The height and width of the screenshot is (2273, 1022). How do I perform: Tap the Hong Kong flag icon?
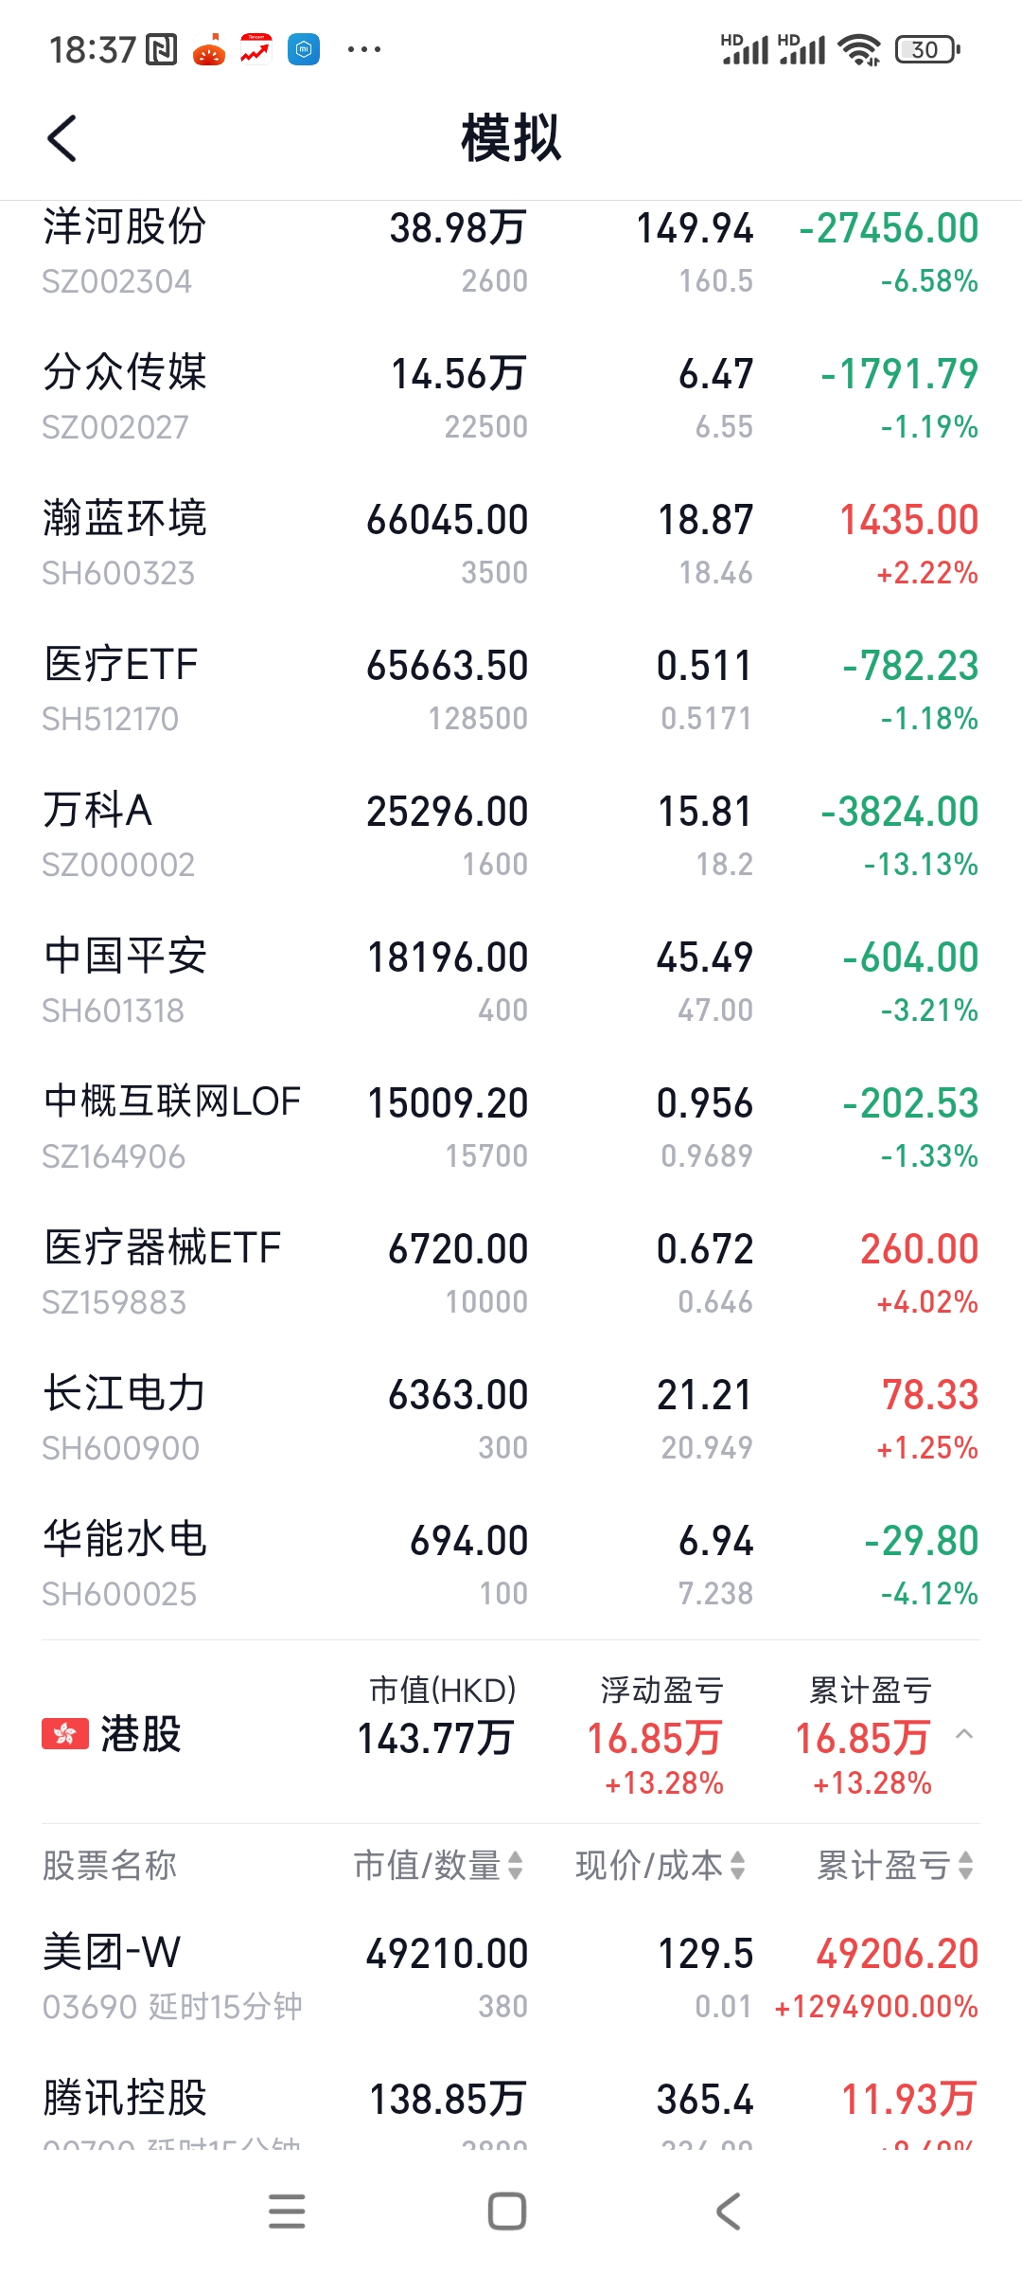pos(65,1734)
